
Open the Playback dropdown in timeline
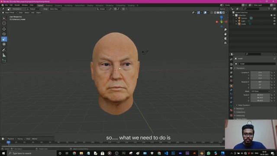coord(12,139)
